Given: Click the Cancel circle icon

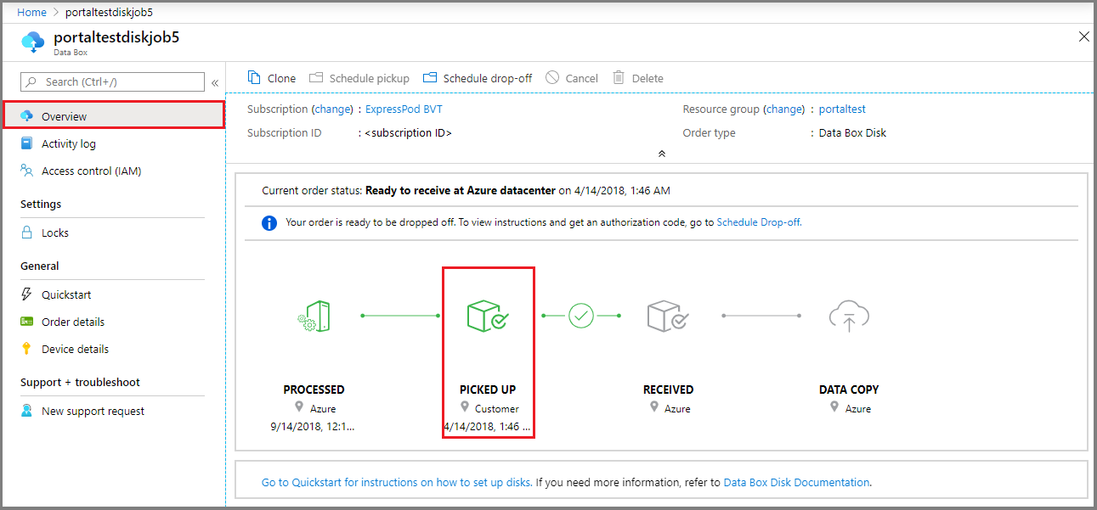Looking at the screenshot, I should pyautogui.click(x=552, y=77).
